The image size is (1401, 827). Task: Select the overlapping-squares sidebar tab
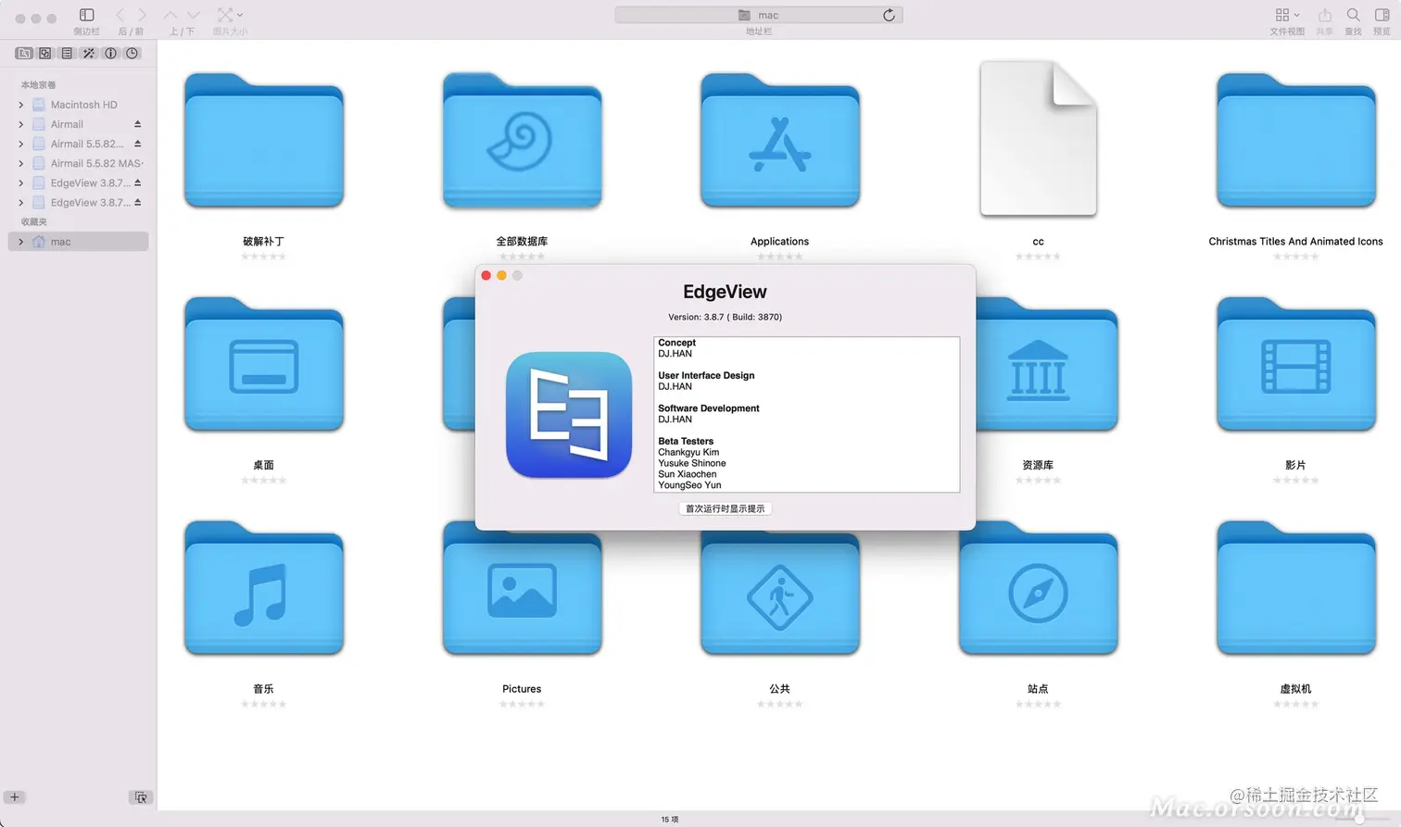point(45,54)
